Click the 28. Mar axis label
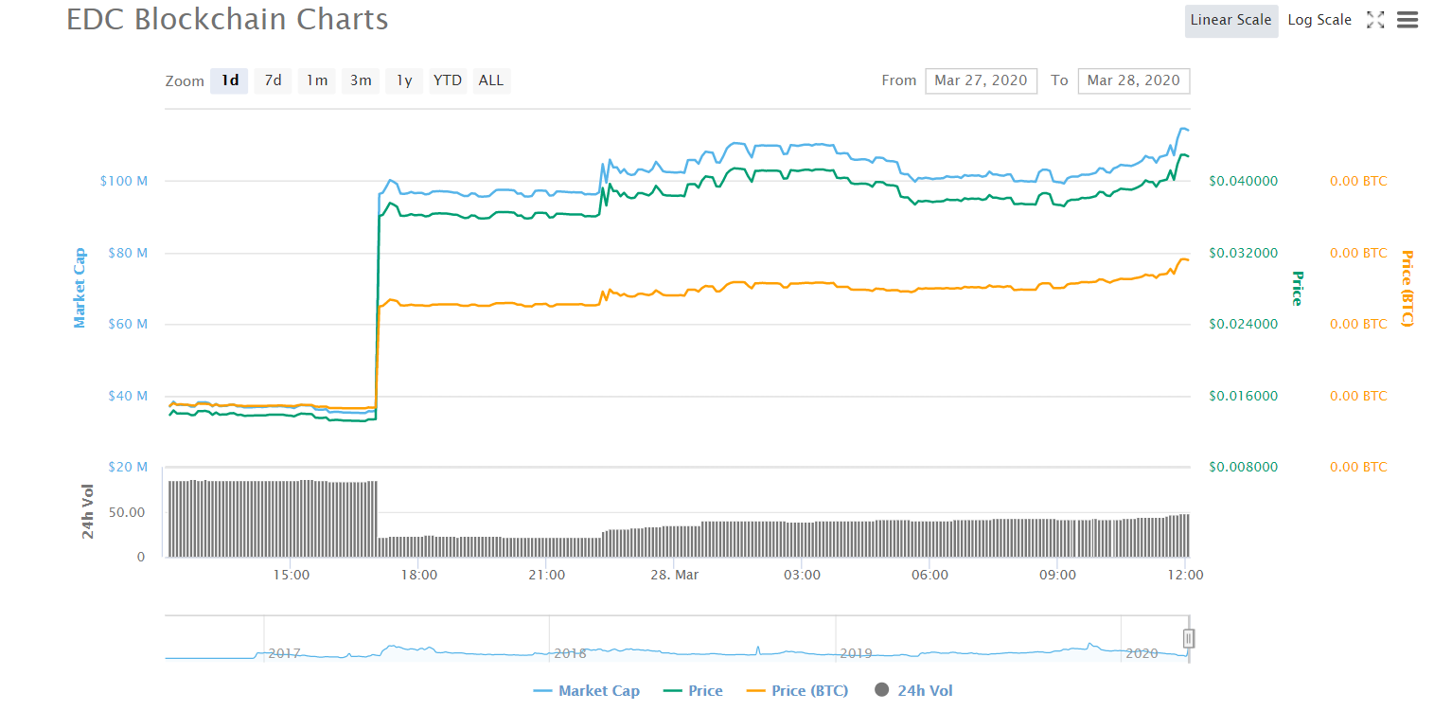The height and width of the screenshot is (711, 1434). click(674, 575)
